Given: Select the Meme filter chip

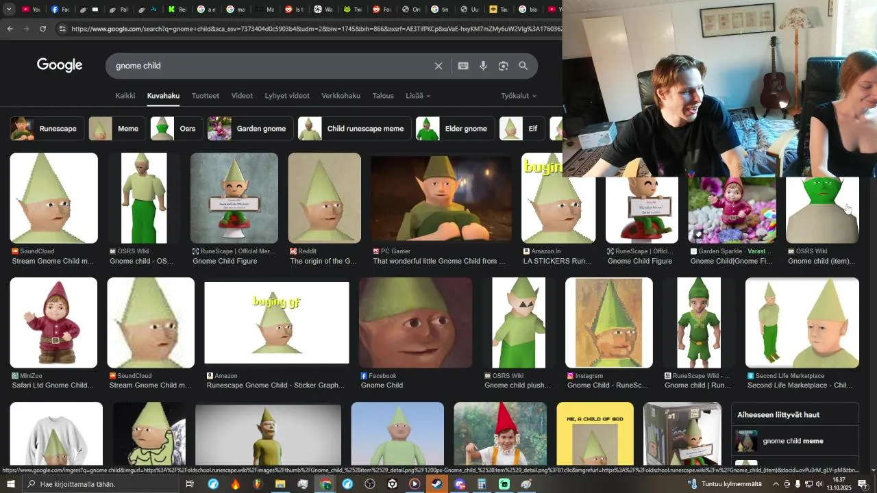Looking at the screenshot, I should pos(116,129).
